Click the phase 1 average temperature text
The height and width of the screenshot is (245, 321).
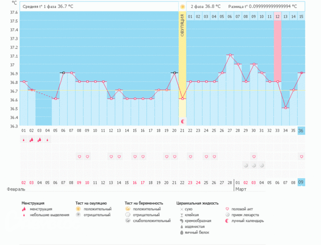pyautogui.click(x=48, y=7)
